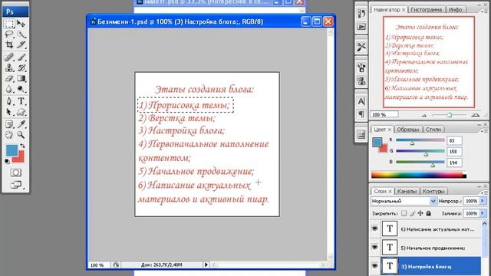This screenshot has width=491, height=276.
Task: Open the Character docked palette icon
Action: tap(361, 101)
